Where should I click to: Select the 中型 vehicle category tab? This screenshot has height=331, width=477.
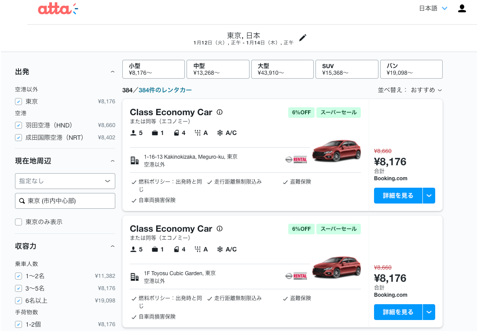click(x=217, y=69)
